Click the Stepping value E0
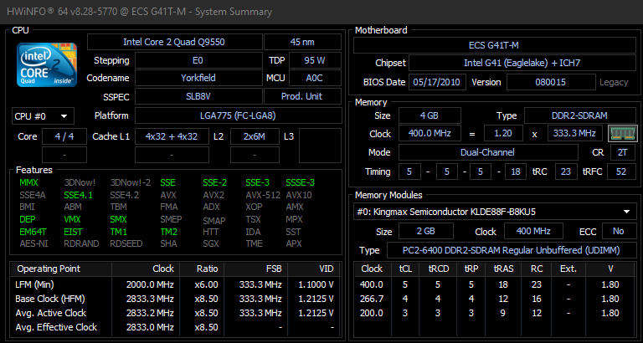The image size is (643, 343). pos(198,60)
